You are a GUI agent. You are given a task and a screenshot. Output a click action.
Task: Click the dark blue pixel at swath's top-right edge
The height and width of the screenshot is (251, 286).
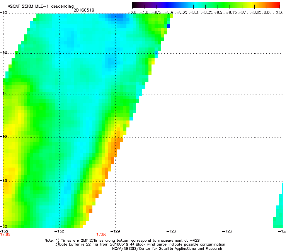tap(169, 26)
